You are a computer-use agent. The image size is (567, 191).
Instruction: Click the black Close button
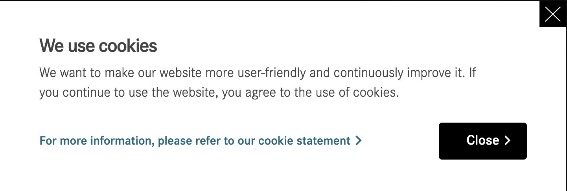(482, 141)
